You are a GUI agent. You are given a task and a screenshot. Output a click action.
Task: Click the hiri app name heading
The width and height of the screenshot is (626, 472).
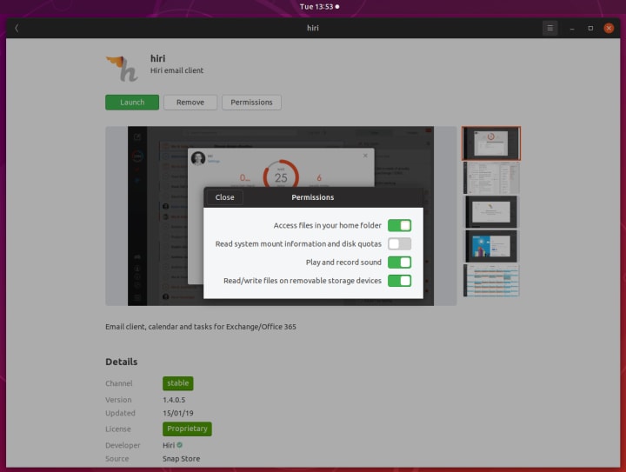tap(157, 58)
